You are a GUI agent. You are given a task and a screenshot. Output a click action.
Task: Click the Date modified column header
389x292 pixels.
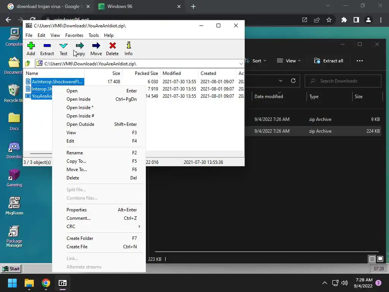(x=269, y=96)
